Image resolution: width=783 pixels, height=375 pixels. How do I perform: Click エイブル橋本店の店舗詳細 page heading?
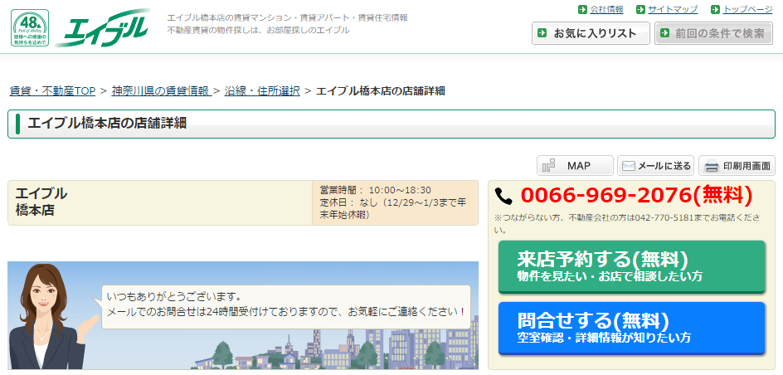tap(107, 124)
